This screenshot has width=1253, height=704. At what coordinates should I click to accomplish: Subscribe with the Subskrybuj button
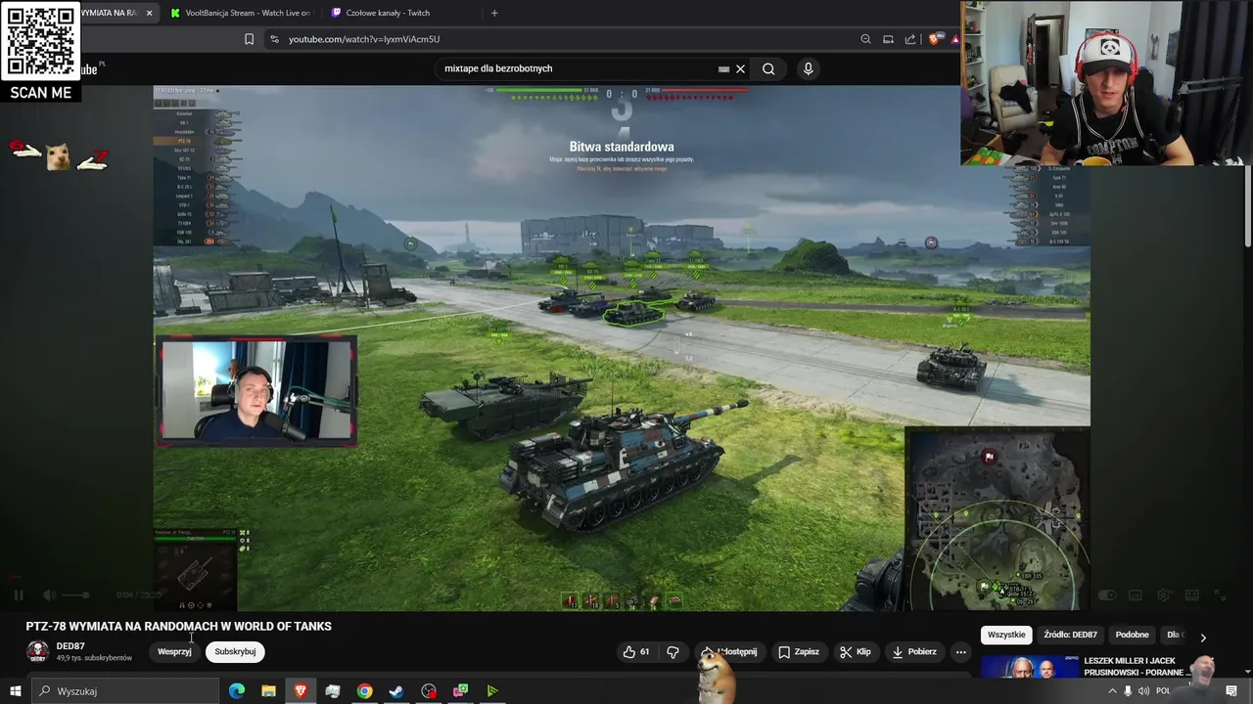coord(235,651)
